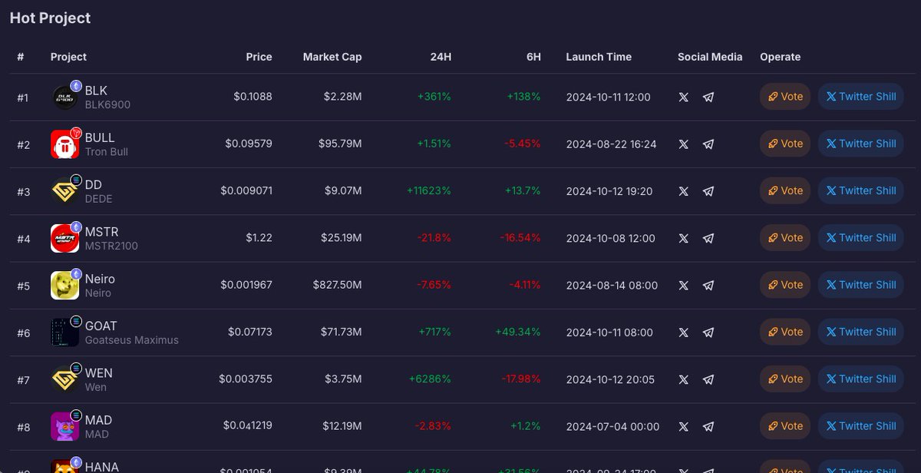Open the X (Twitter) icon for WEN
The height and width of the screenshot is (473, 921).
[684, 379]
